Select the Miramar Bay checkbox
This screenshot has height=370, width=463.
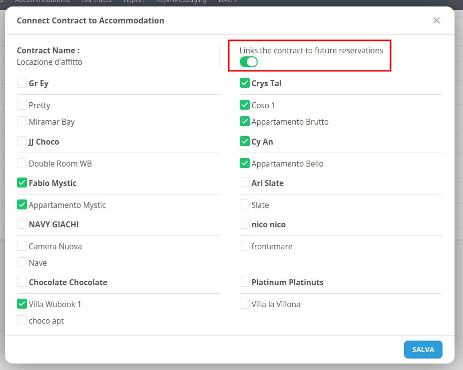22,122
